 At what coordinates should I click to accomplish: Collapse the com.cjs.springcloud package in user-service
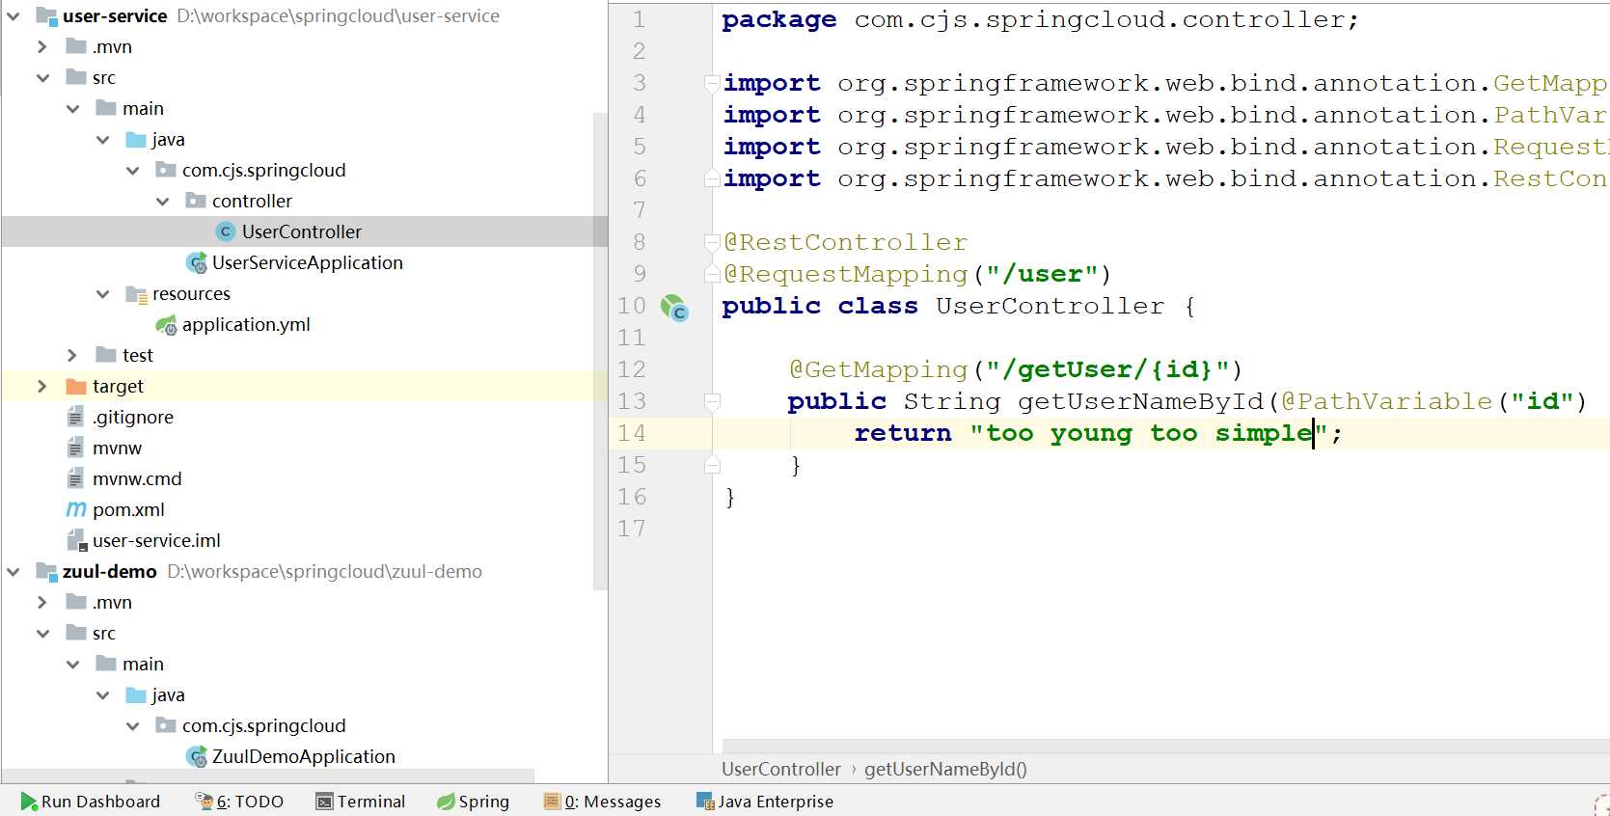132,171
